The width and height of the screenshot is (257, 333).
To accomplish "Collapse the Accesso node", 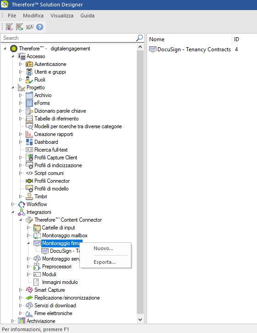I will point(12,56).
